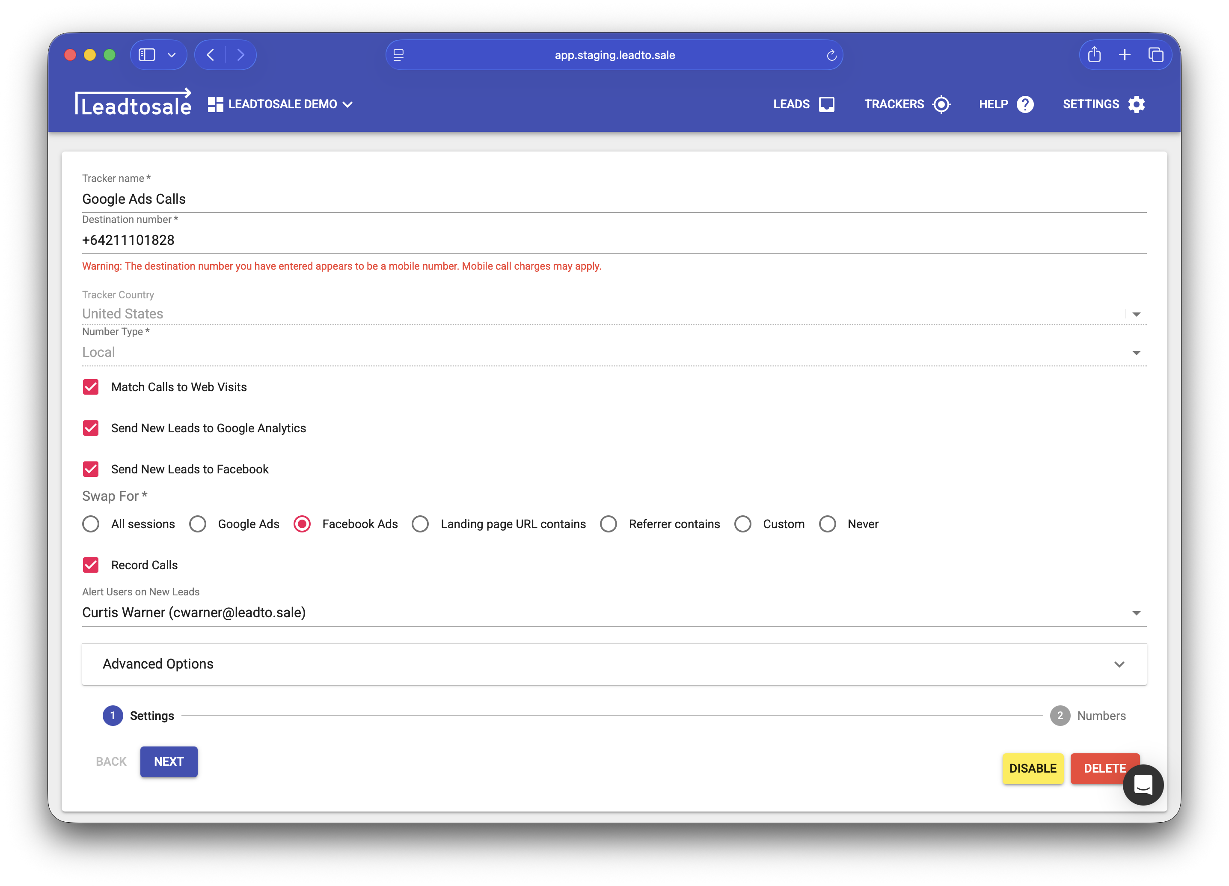Select the Google Ads swap option
The height and width of the screenshot is (886, 1229).
point(198,523)
